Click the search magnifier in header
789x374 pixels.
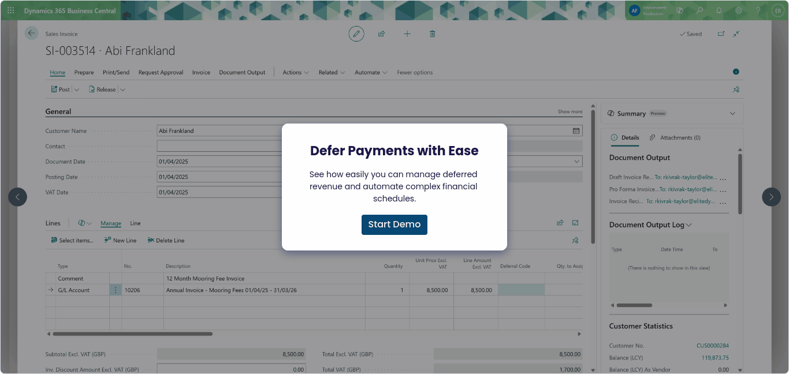click(x=699, y=10)
